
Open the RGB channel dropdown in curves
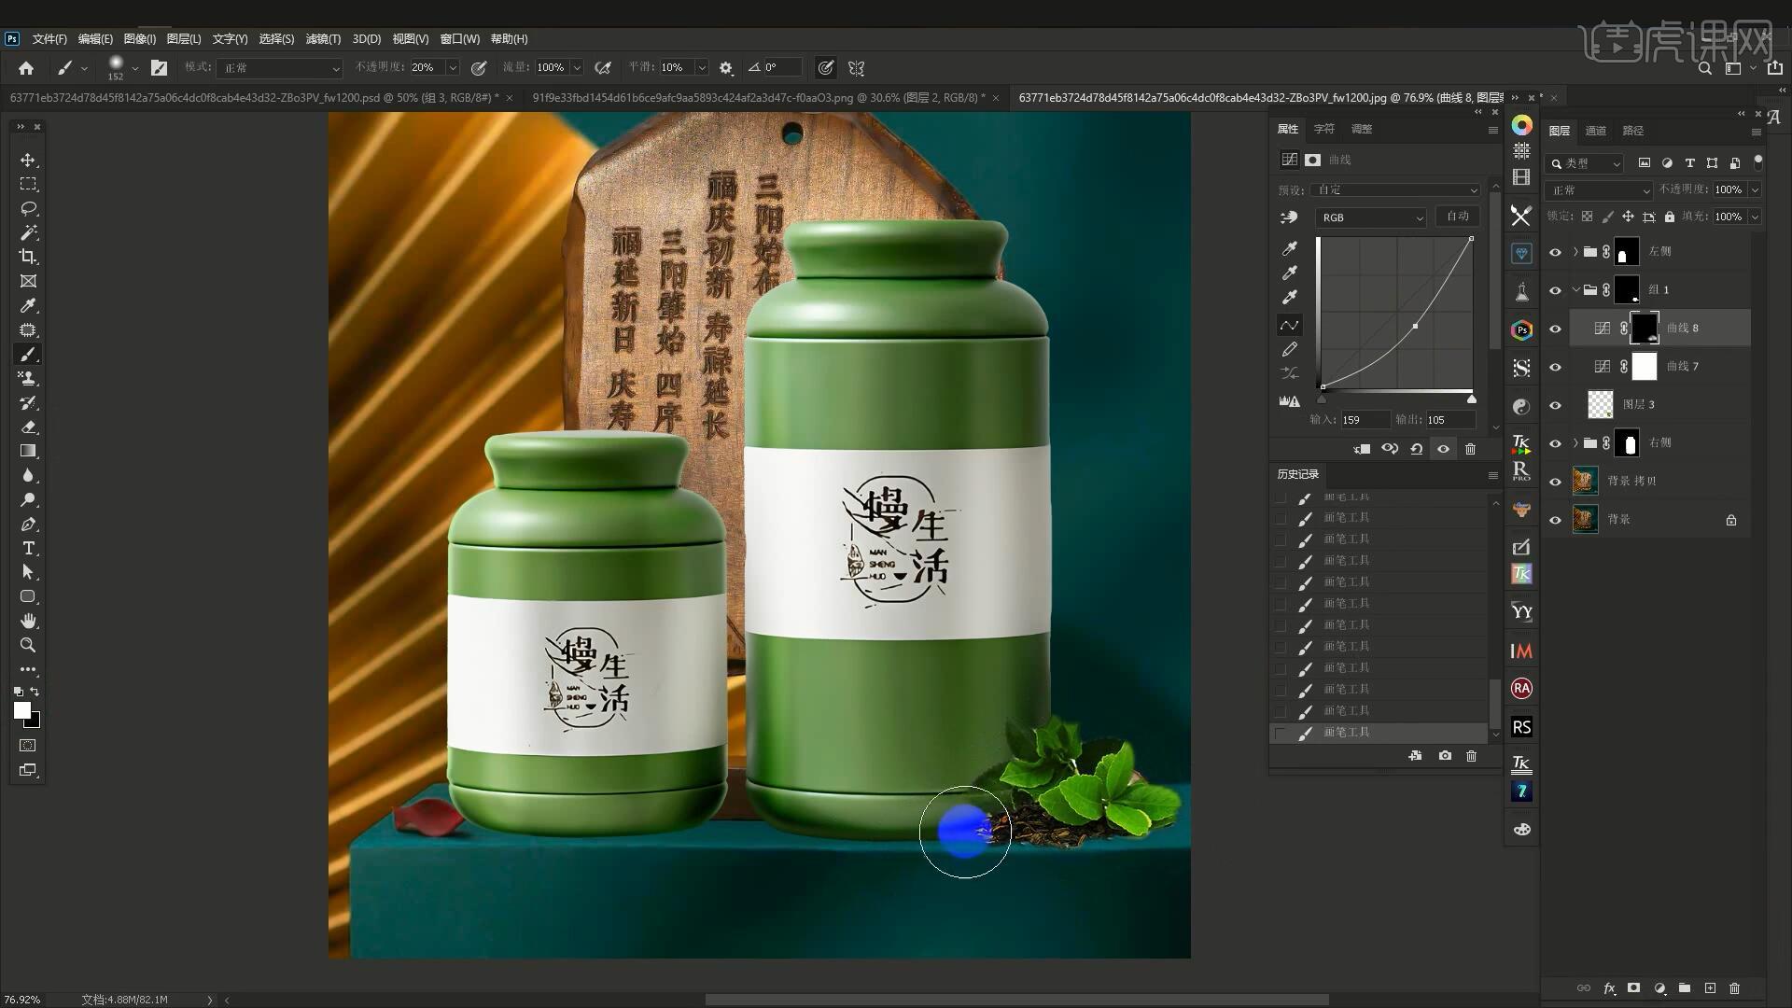1370,217
